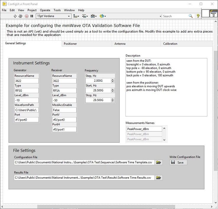
Task: Click the Generator WaveformPath field
Action: click(x=26, y=110)
